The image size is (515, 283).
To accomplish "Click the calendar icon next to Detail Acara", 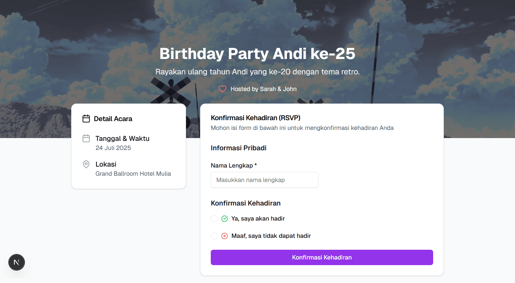I will tap(86, 119).
